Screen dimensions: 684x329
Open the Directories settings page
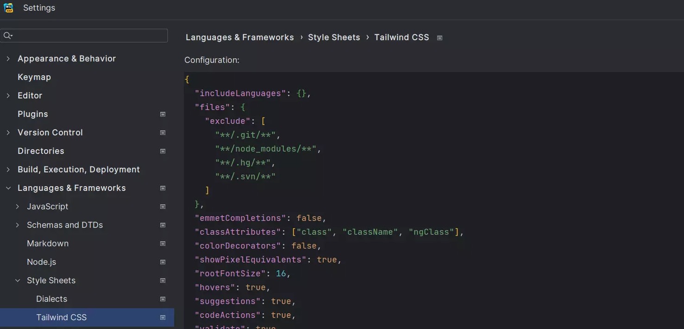(x=41, y=151)
